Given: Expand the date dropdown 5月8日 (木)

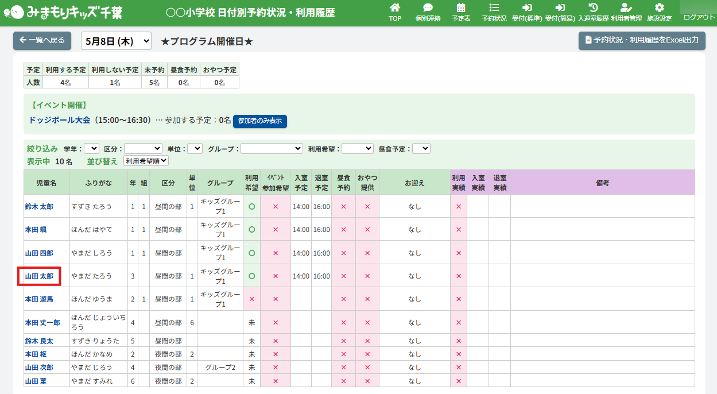Looking at the screenshot, I should click(116, 41).
